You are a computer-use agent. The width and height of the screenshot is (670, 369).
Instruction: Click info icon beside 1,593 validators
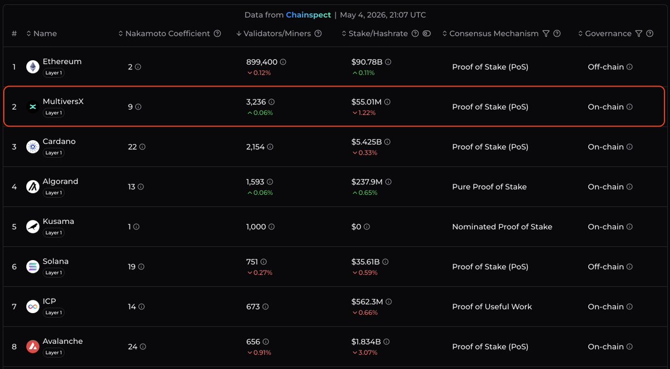pos(270,182)
